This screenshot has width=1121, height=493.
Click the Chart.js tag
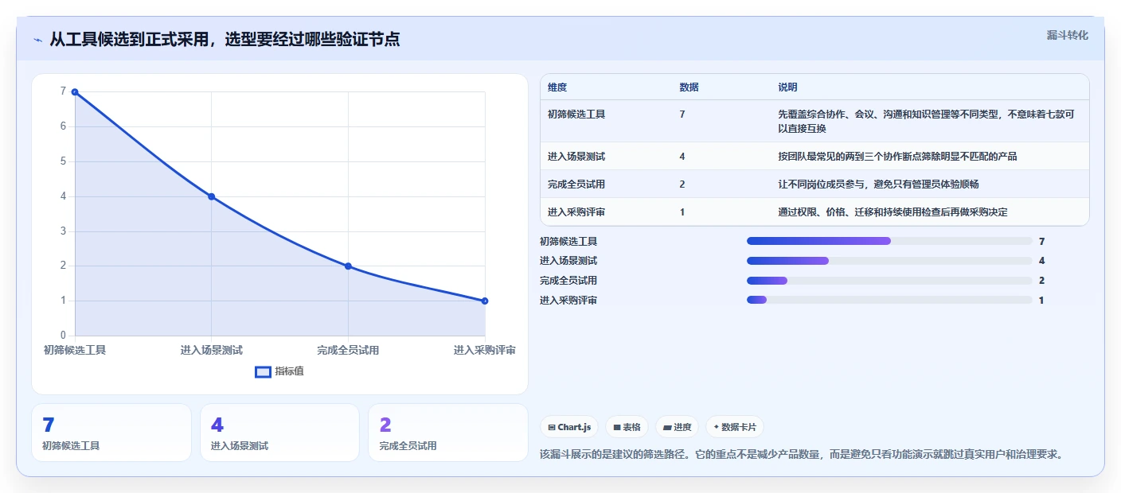569,427
